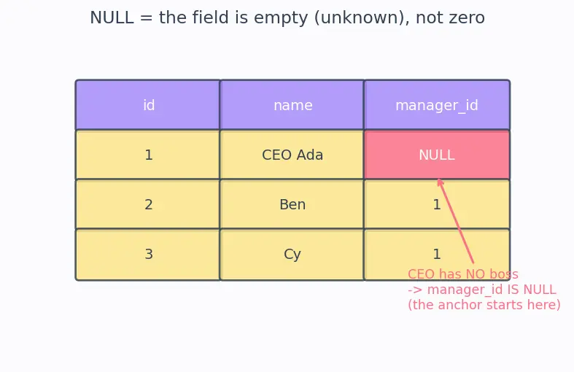Viewport: 574px width, 372px height.
Task: Click the Cy name cell
Action: coord(292,255)
